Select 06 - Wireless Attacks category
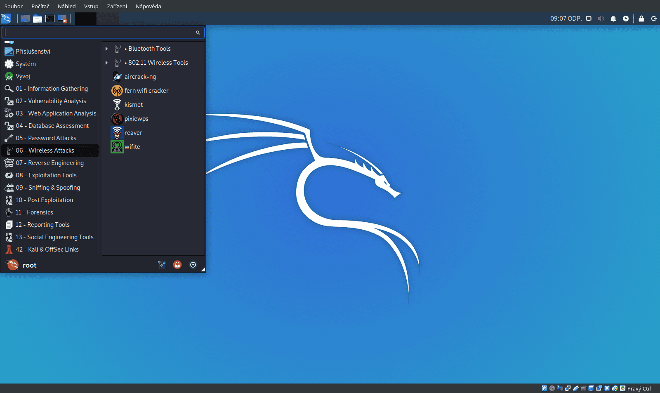660x393 pixels. pos(45,150)
